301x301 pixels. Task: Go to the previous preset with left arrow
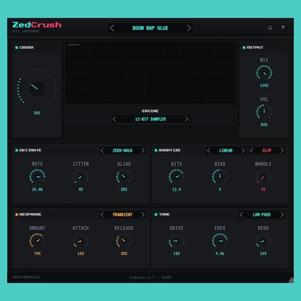tap(112, 28)
